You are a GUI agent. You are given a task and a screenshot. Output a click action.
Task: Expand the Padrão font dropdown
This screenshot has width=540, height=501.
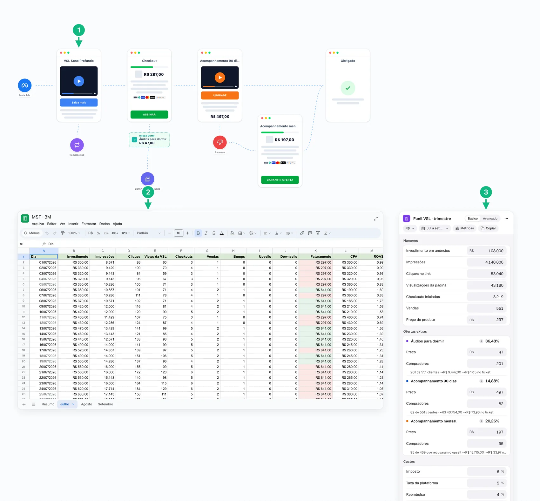pyautogui.click(x=149, y=233)
